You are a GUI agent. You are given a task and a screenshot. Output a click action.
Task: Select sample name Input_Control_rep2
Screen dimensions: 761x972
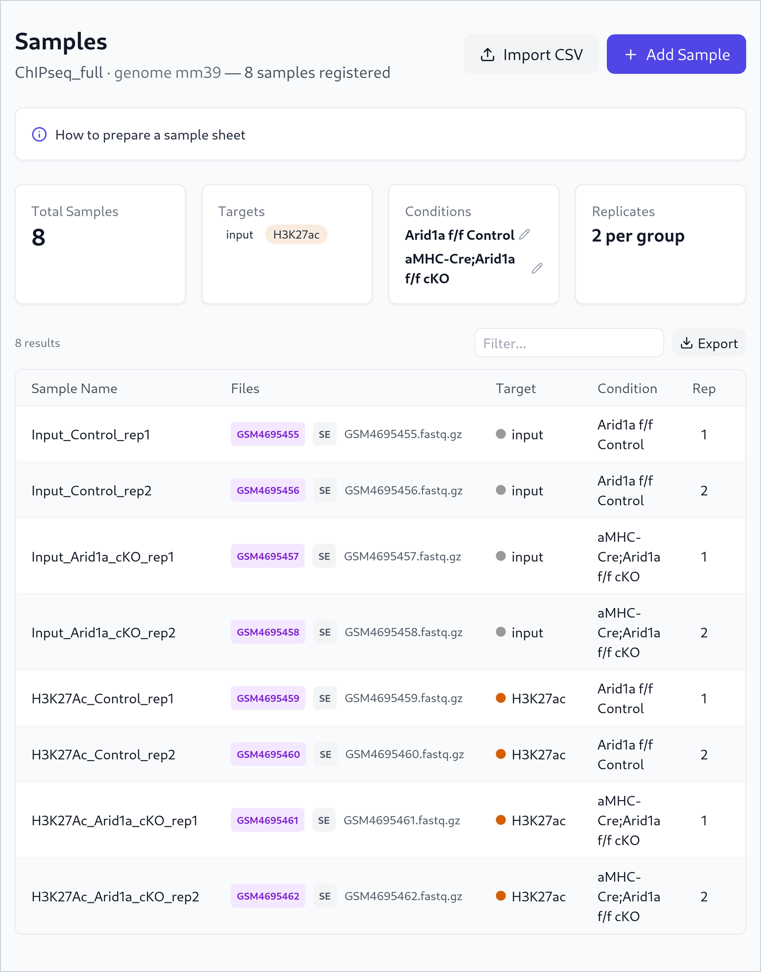point(91,491)
